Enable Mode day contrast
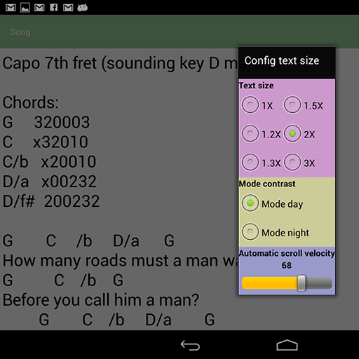The image size is (359, 359). [x=272, y=203]
